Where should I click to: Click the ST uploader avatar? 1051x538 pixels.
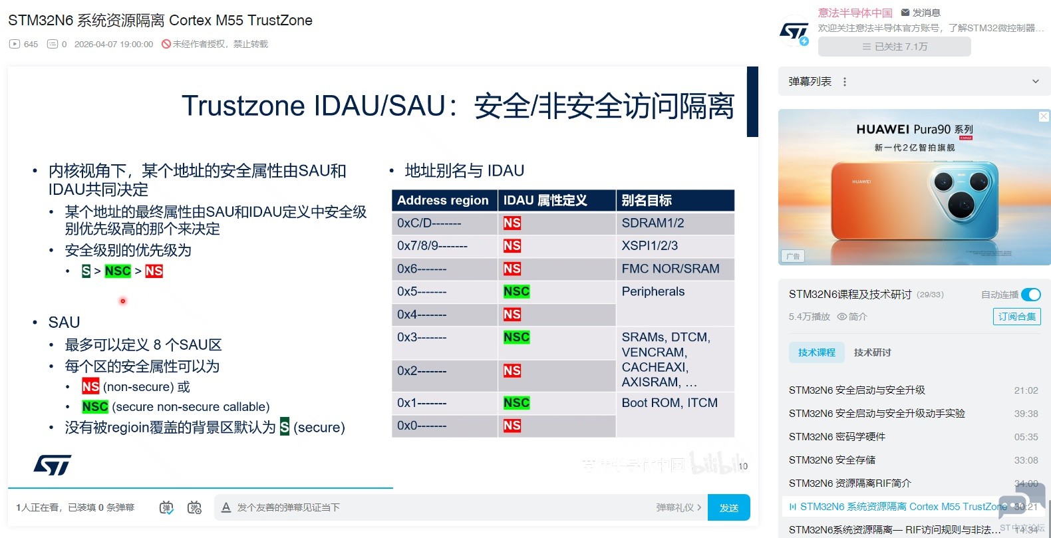(794, 31)
